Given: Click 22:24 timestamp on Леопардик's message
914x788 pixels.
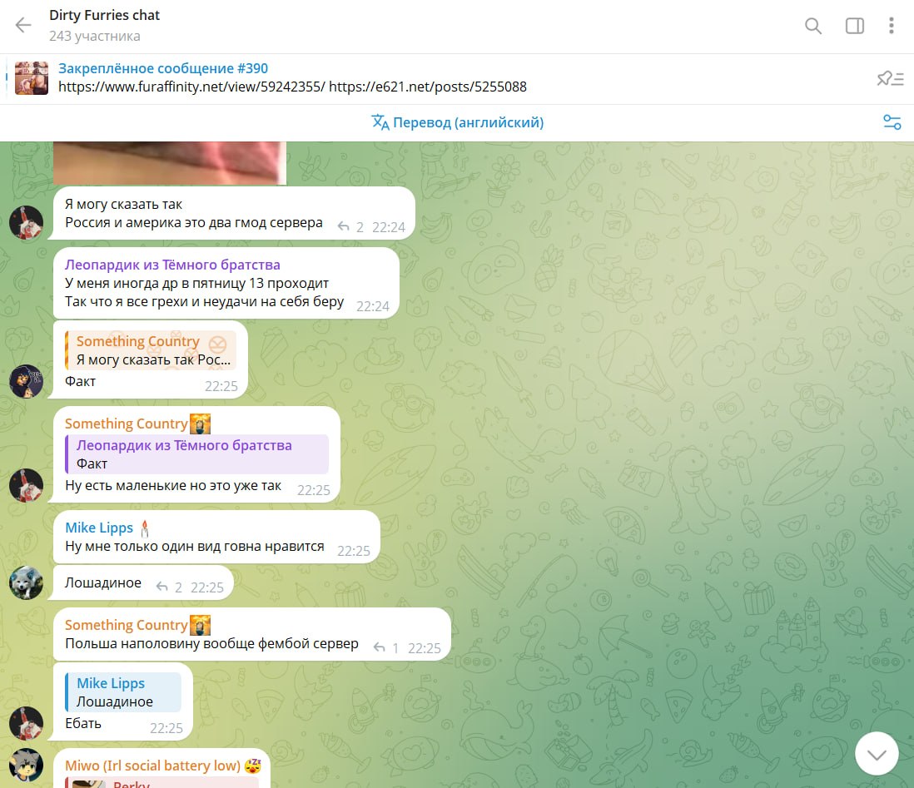Looking at the screenshot, I should coord(372,306).
